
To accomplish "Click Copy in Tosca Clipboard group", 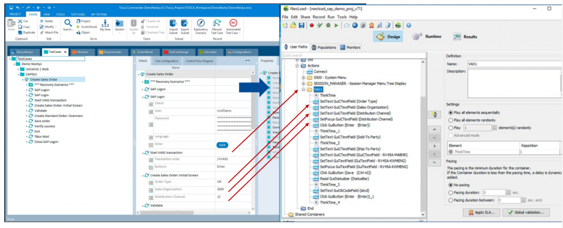I will (24, 26).
